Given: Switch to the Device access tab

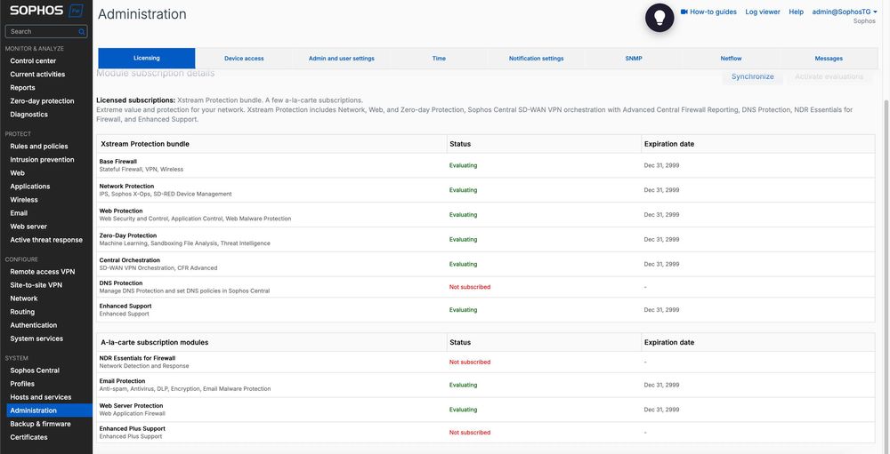Looking at the screenshot, I should [x=244, y=59].
